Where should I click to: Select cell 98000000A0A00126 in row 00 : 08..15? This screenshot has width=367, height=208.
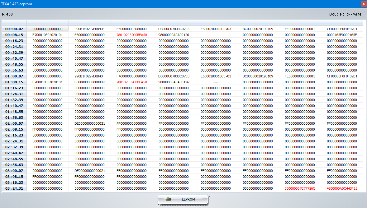coord(174,35)
